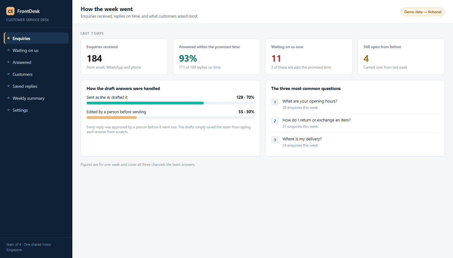Click the 93% on-time figure
The image size is (453, 258).
click(188, 59)
